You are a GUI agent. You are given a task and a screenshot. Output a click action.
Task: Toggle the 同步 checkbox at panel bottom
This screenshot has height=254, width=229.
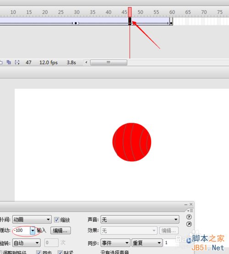pyautogui.click(x=38, y=252)
